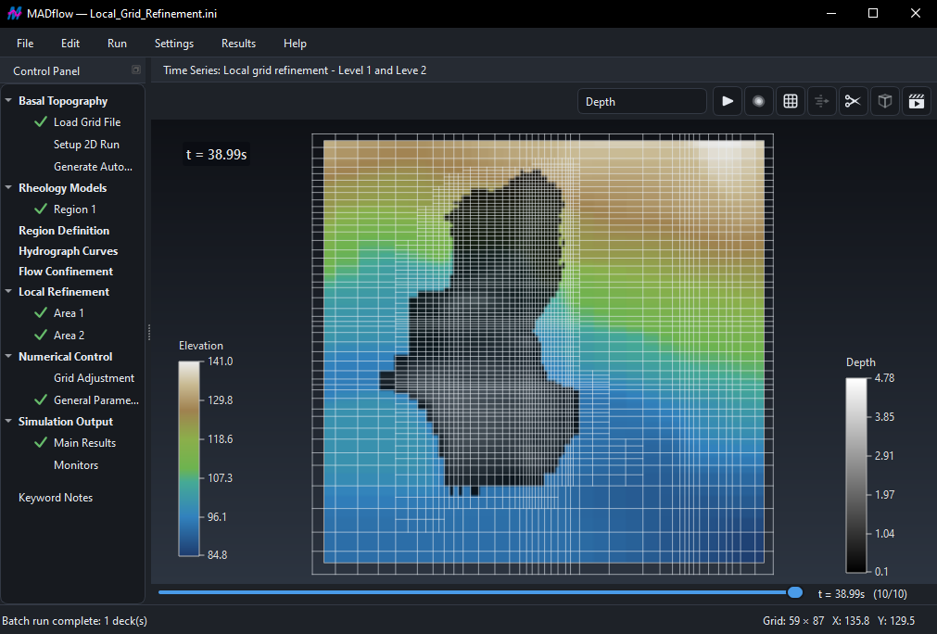
Task: Click the '(10/10)' frame counter
Action: point(890,594)
